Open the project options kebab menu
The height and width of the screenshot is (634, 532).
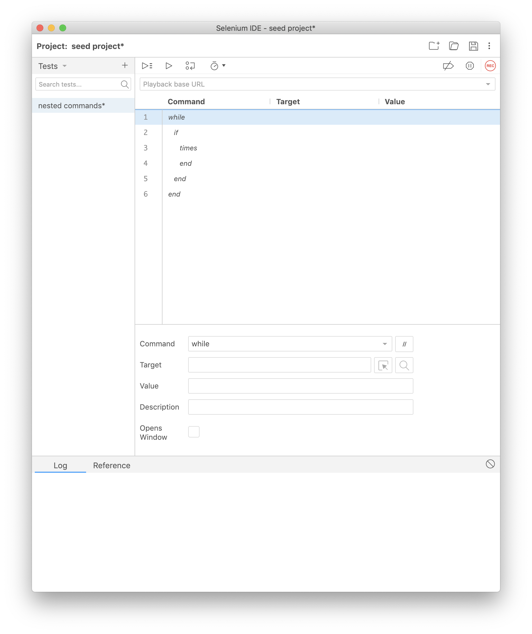click(x=489, y=46)
